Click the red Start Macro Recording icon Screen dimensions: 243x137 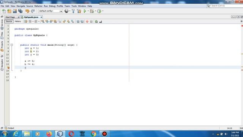(87, 22)
